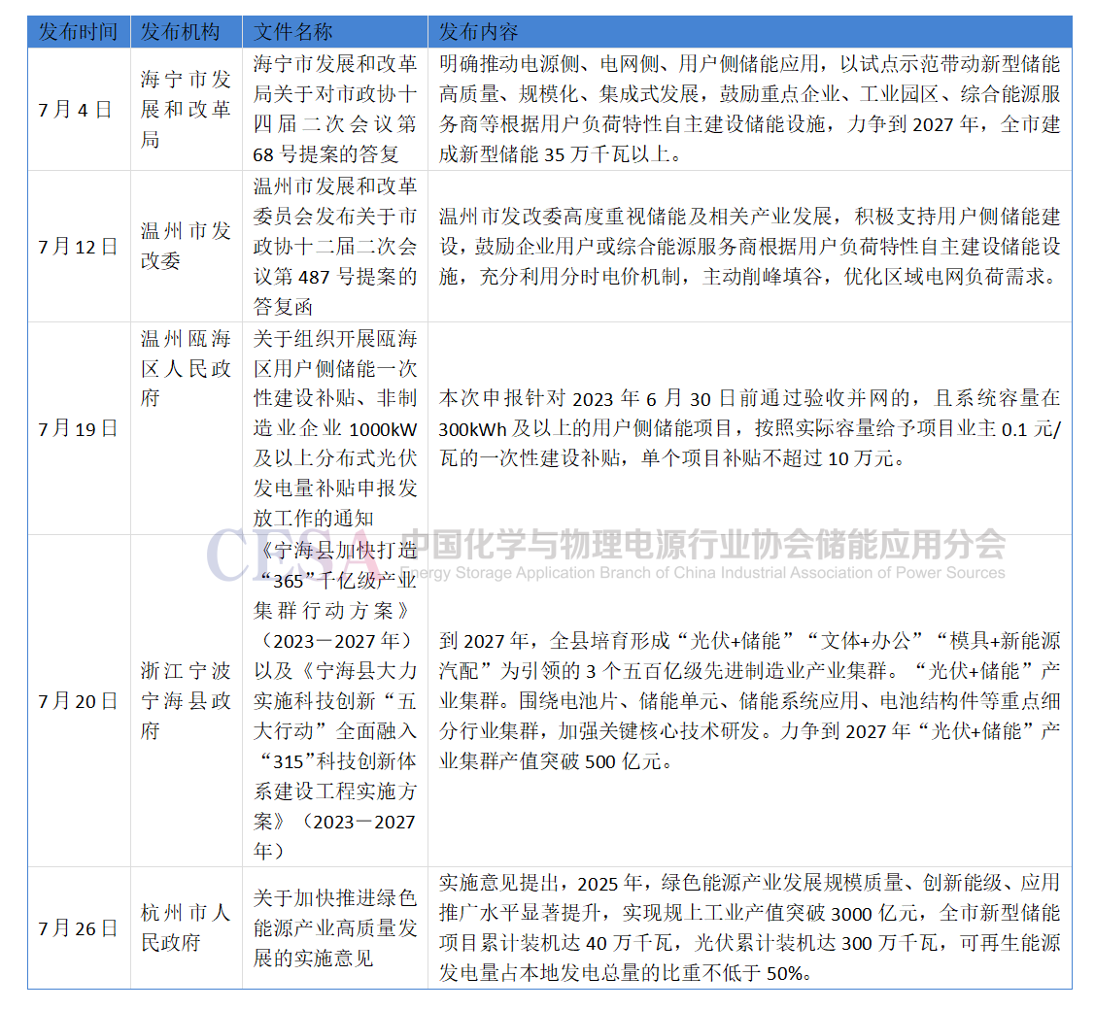Select the 7月4日 date cell
Screen dimensions: 1095x1010
point(78,109)
